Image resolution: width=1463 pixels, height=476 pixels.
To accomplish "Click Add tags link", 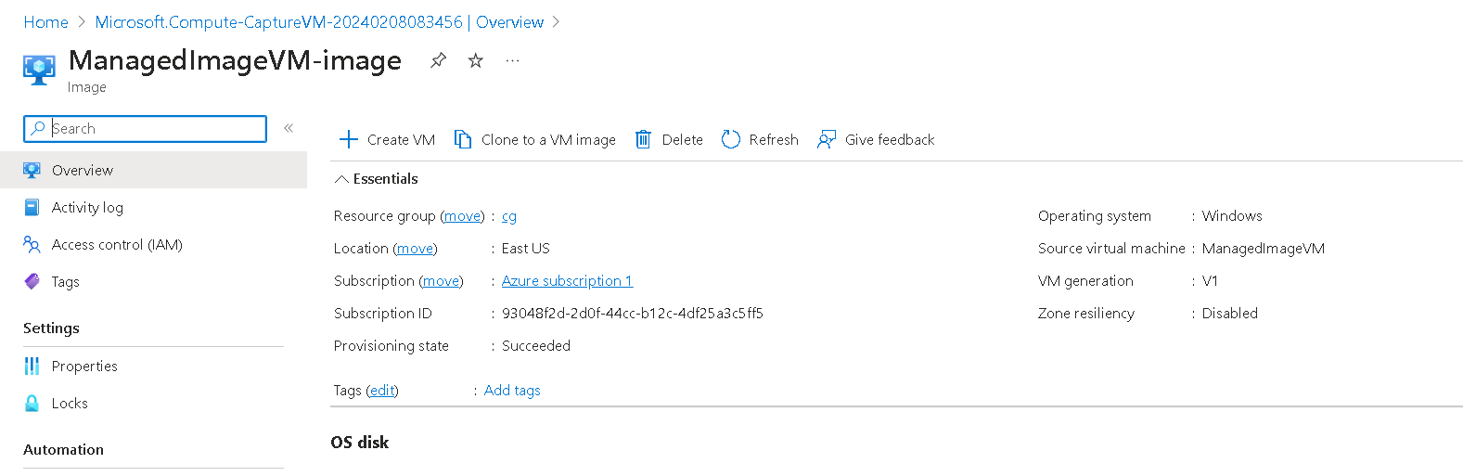I will (x=512, y=390).
